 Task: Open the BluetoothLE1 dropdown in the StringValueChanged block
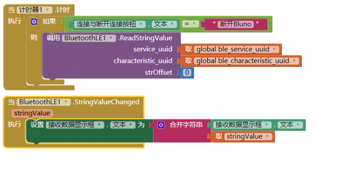tap(43, 102)
